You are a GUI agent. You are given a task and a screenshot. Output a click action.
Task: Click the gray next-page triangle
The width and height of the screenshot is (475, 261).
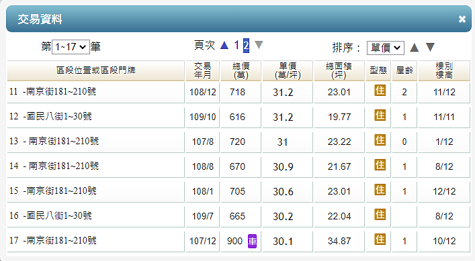(259, 45)
